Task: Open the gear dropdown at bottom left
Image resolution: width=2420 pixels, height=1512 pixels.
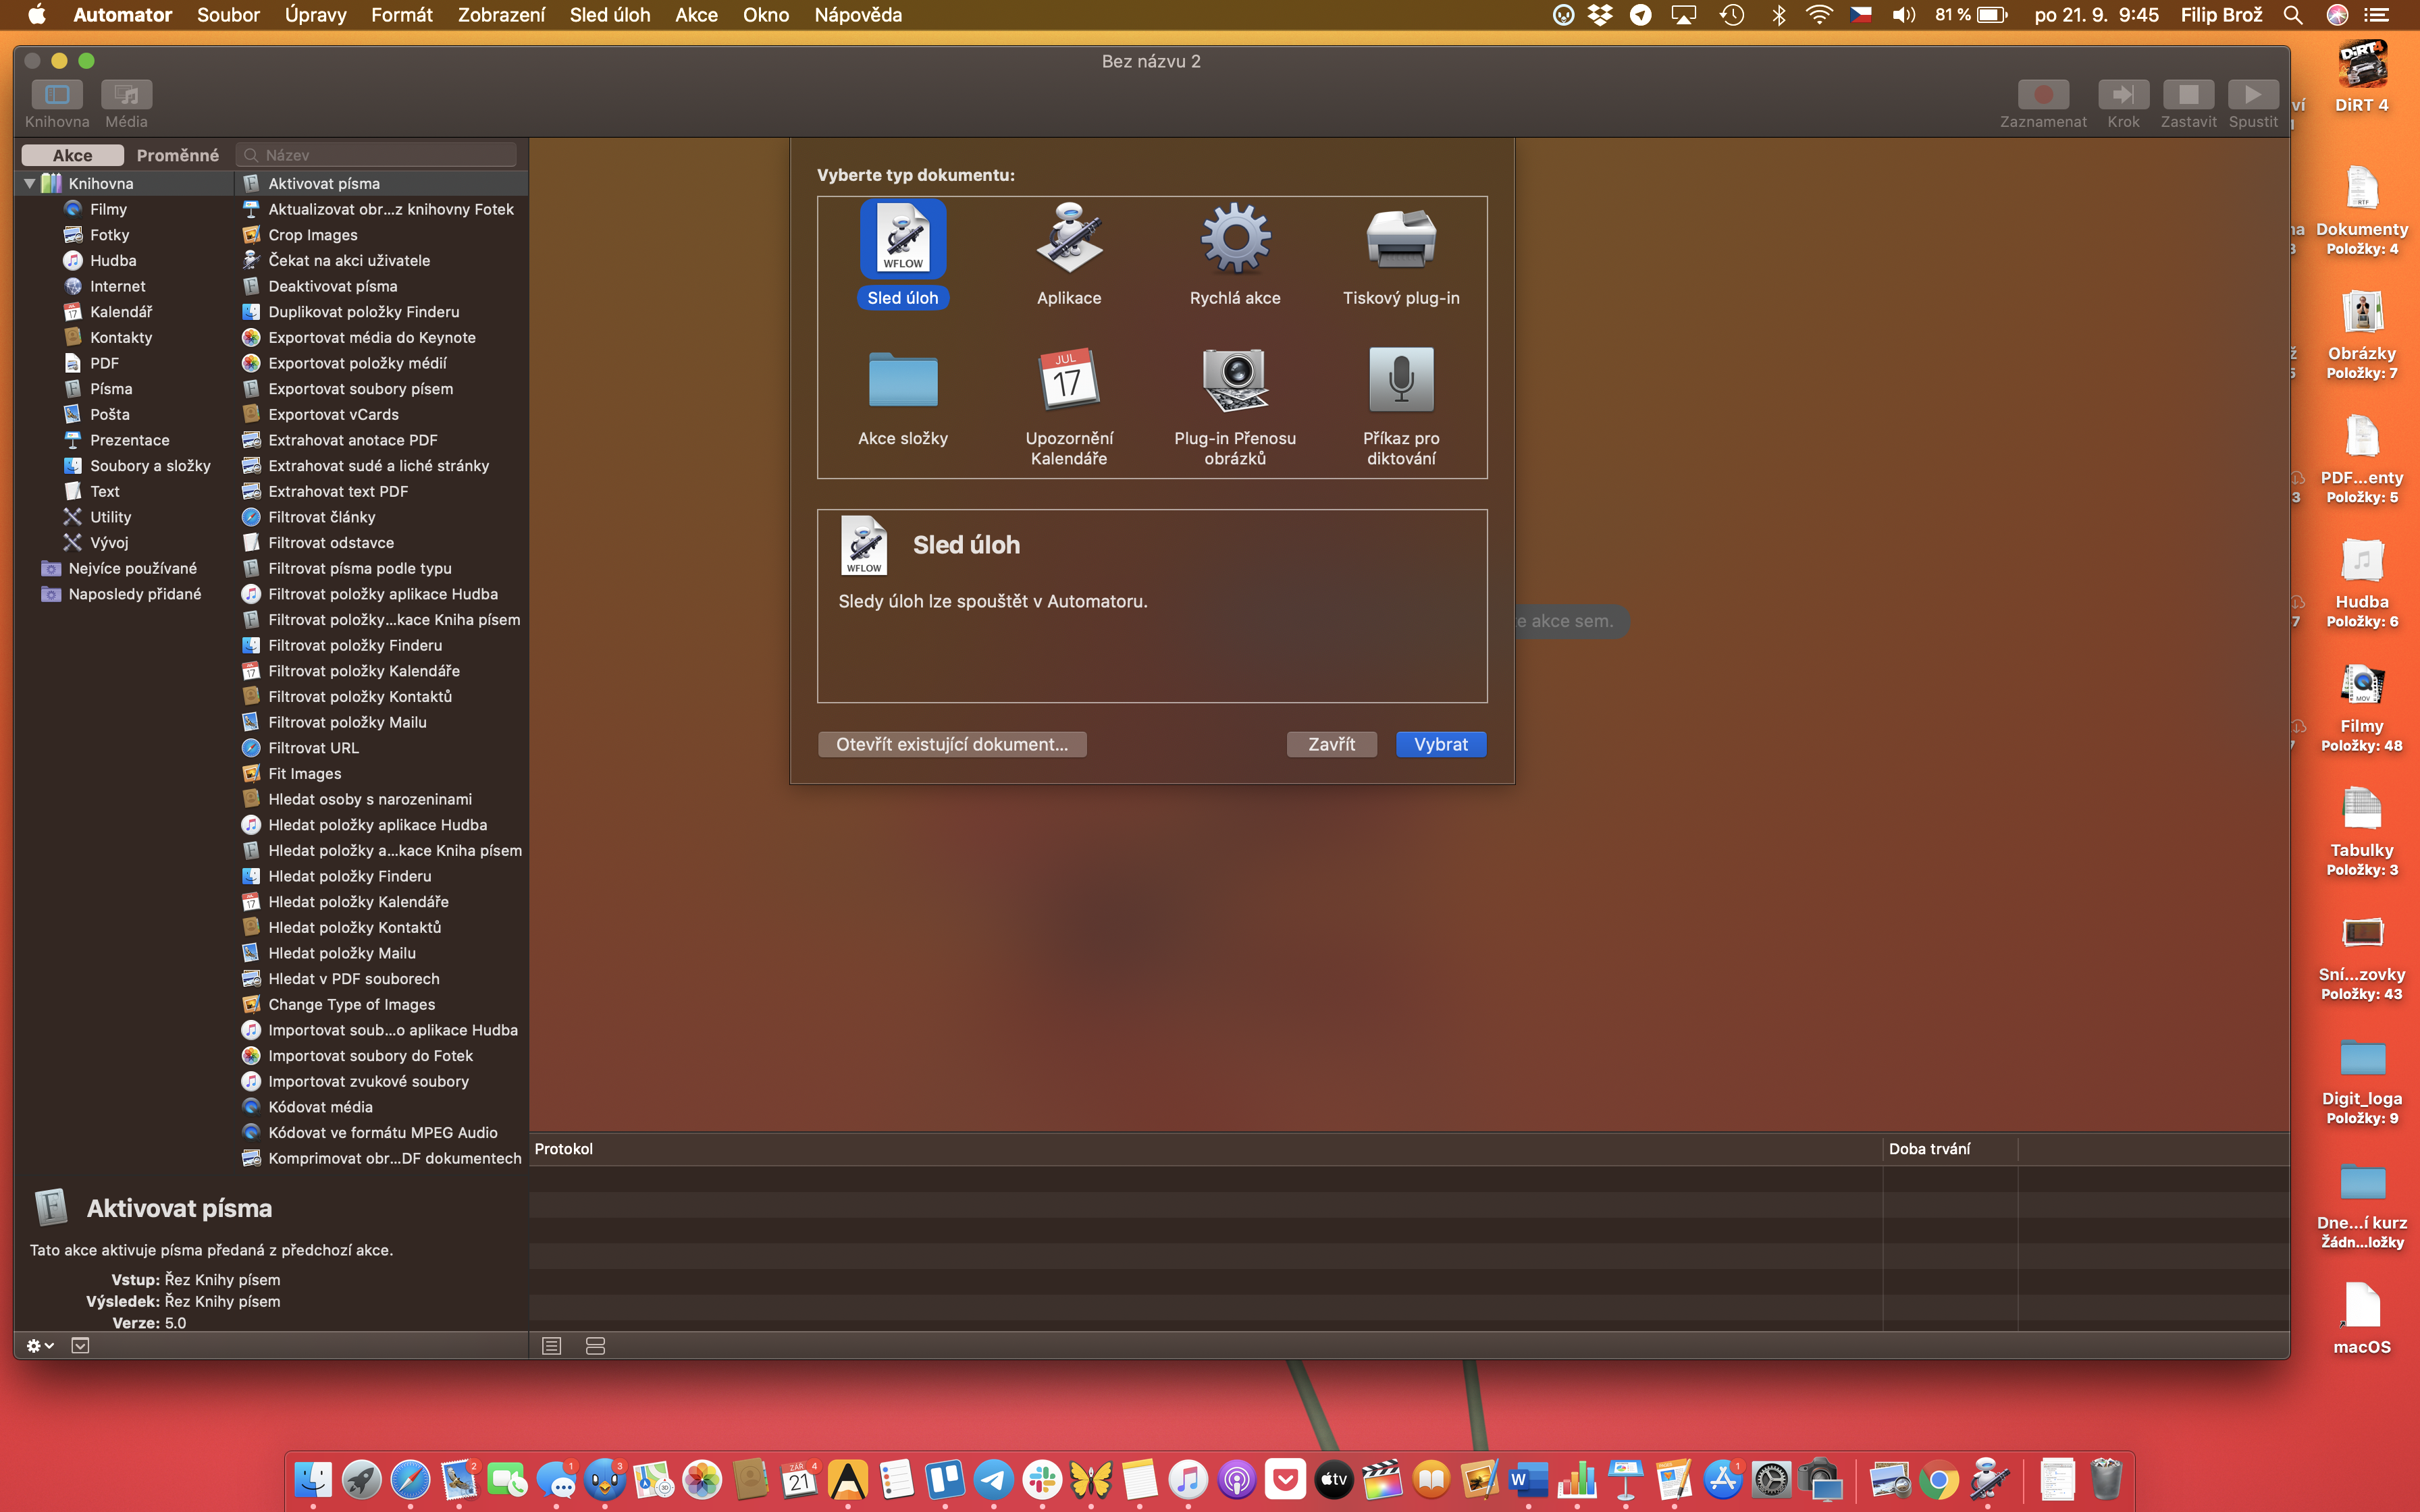Action: [x=39, y=1346]
